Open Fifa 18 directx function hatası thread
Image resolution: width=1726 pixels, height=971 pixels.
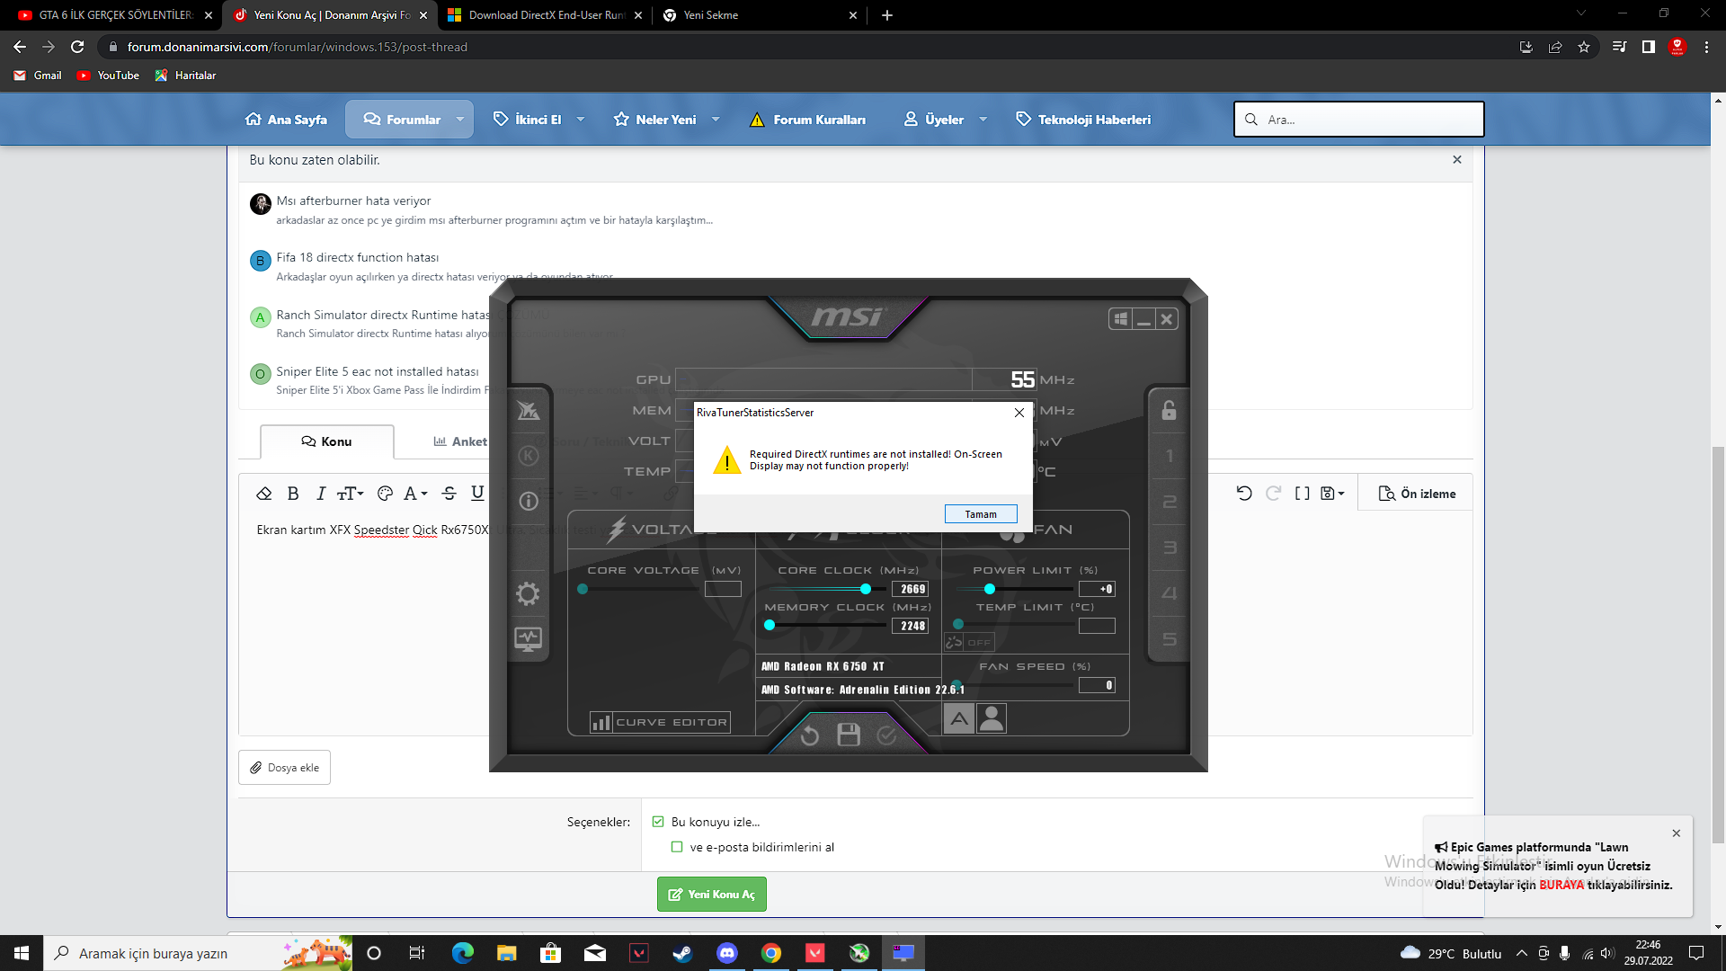(358, 257)
